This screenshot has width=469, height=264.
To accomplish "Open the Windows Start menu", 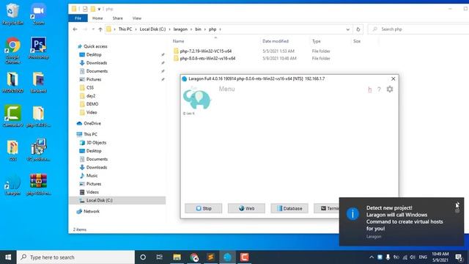I will pos(8,257).
